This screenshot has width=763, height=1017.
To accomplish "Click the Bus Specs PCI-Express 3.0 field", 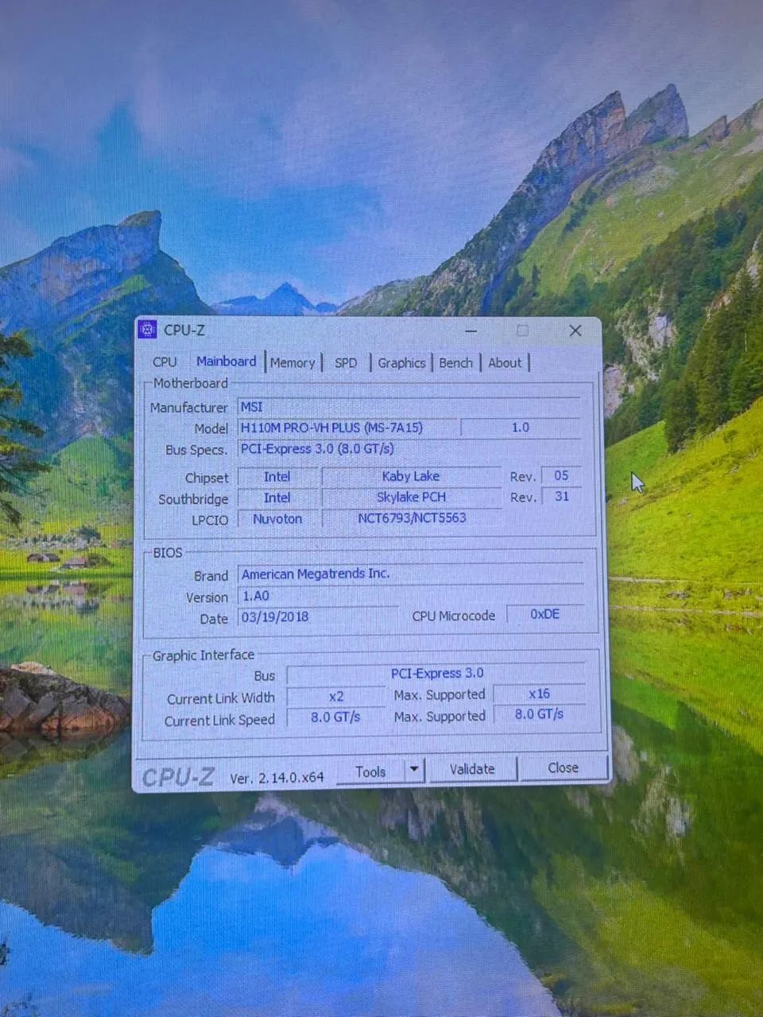I will pyautogui.click(x=409, y=449).
